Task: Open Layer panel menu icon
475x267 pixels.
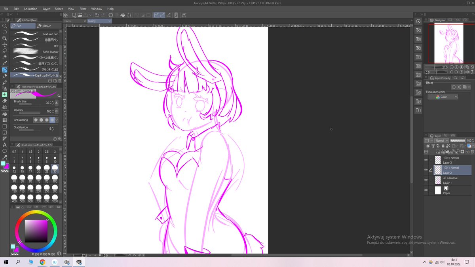Action: pyautogui.click(x=426, y=136)
